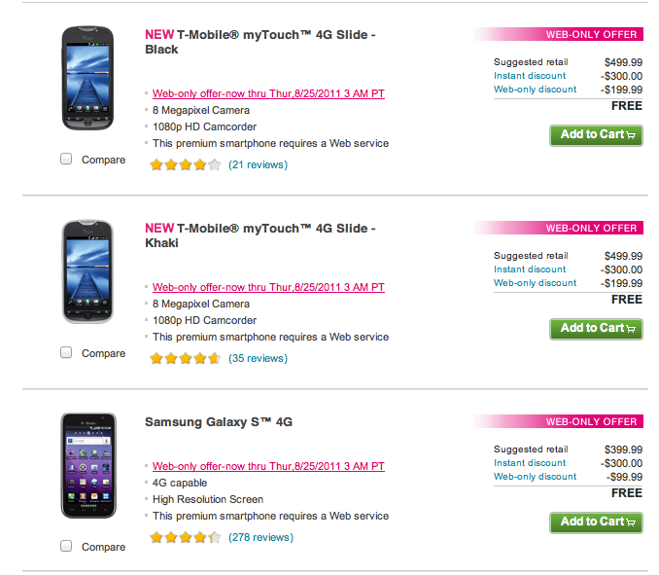This screenshot has width=659, height=575.
Task: Open web-only offer link for Samsung Galaxy S
Action: pyautogui.click(x=268, y=467)
